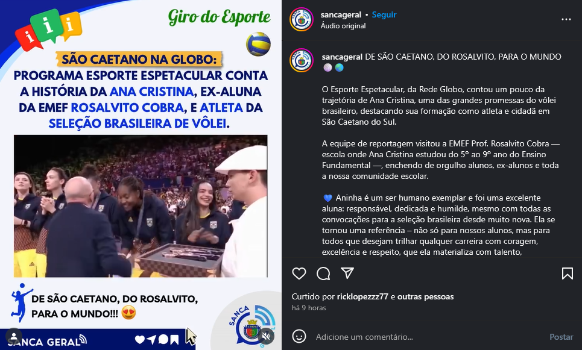
Task: View likes via outras pessoas
Action: (425, 296)
